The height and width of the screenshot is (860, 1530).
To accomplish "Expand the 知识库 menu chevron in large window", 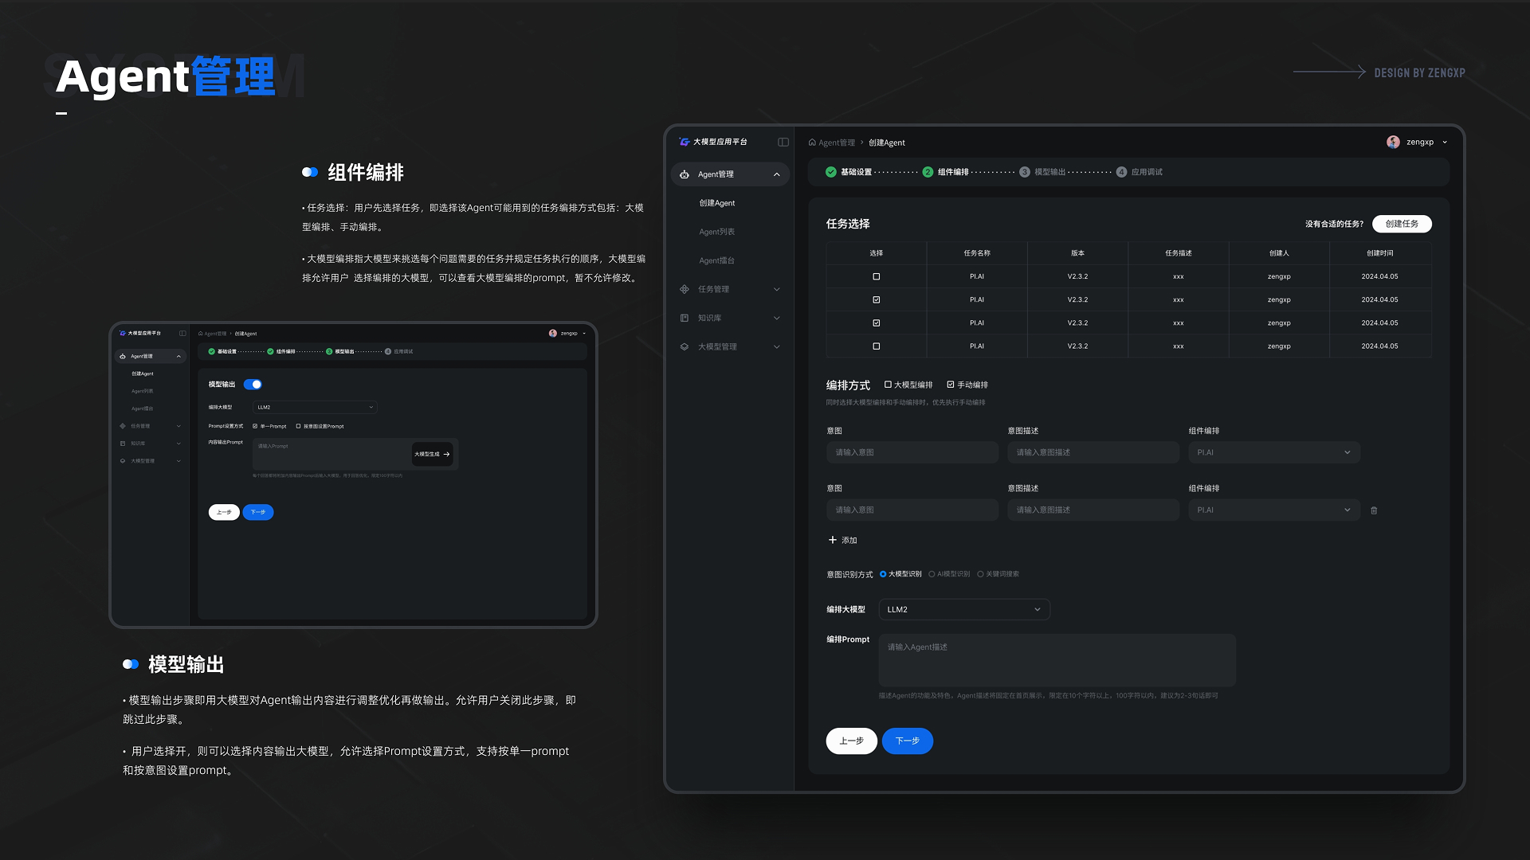I will pyautogui.click(x=777, y=318).
